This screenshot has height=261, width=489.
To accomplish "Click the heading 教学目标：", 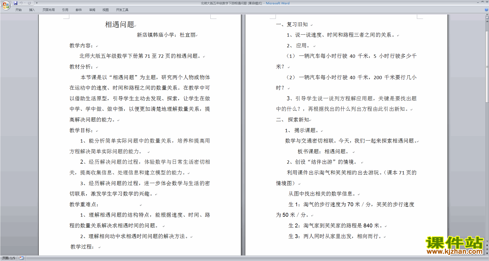I will click(81, 130).
